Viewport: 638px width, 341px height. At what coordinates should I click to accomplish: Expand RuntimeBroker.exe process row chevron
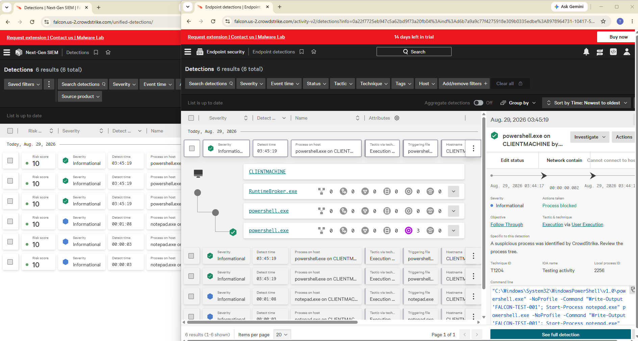coord(454,191)
